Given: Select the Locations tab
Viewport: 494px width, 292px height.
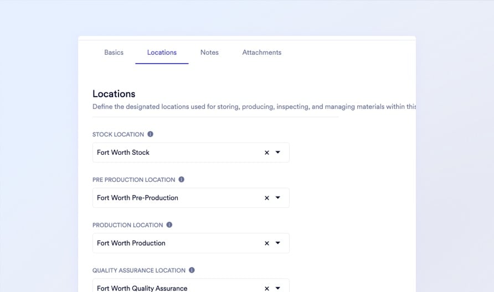Looking at the screenshot, I should pyautogui.click(x=162, y=53).
